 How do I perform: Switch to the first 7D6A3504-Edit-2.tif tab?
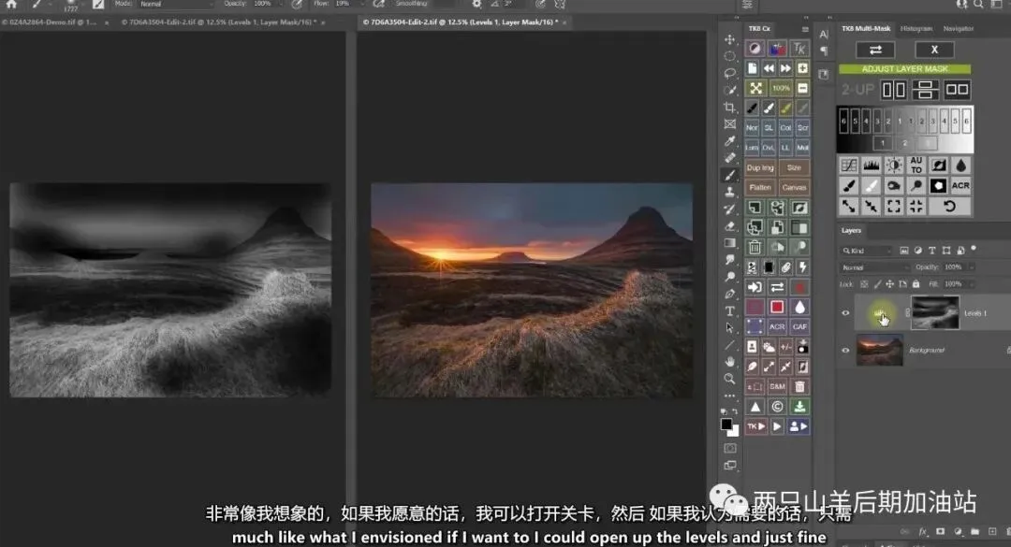219,22
